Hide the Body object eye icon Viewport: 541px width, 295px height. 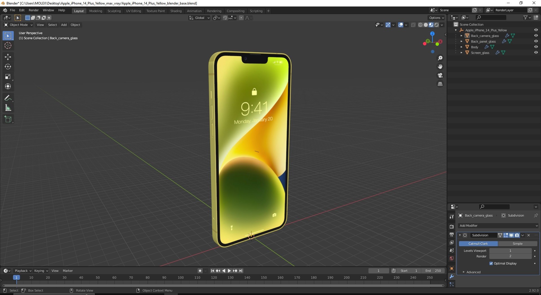pos(536,47)
